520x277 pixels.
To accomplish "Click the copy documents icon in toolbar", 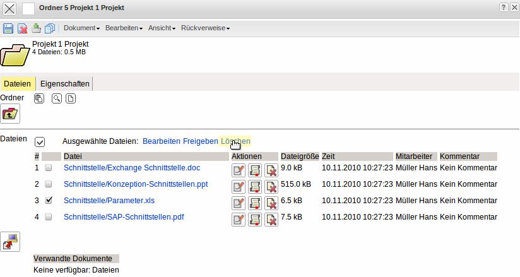I will [x=50, y=28].
